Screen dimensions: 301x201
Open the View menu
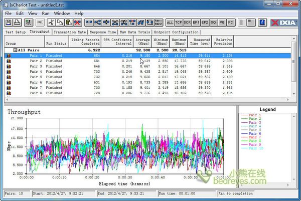pyautogui.click(x=33, y=14)
